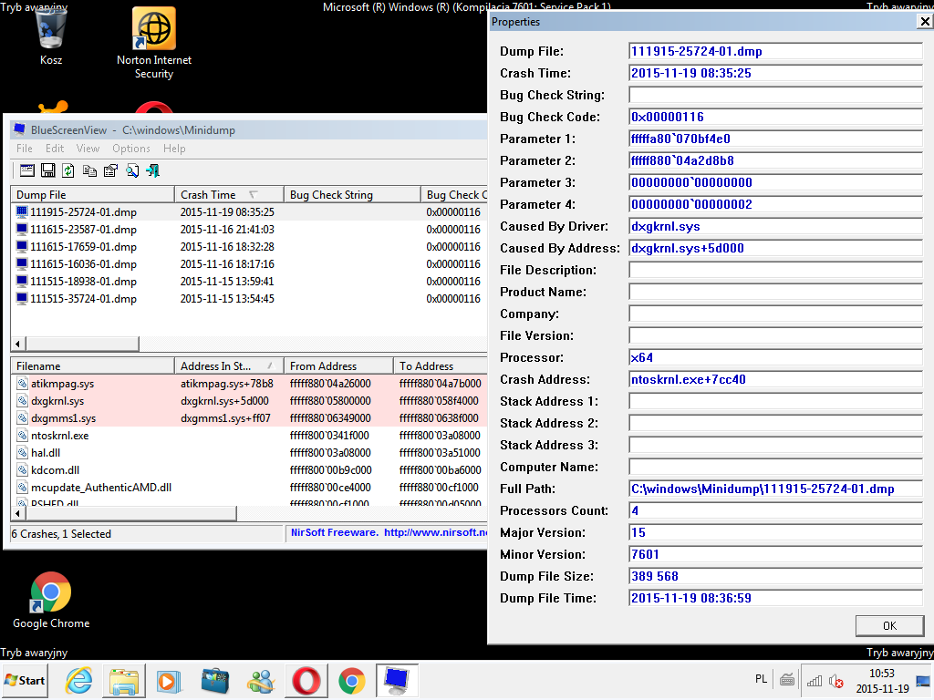
Task: Click the Caused By Driver field
Action: (775, 226)
